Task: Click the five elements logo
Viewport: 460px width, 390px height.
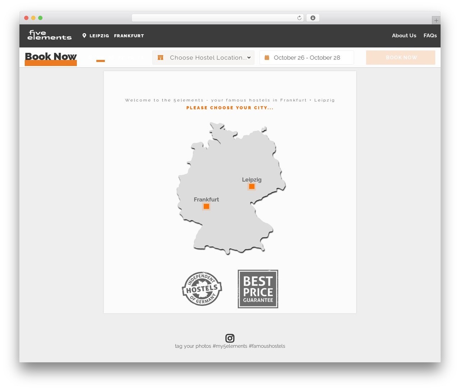Action: 50,35
